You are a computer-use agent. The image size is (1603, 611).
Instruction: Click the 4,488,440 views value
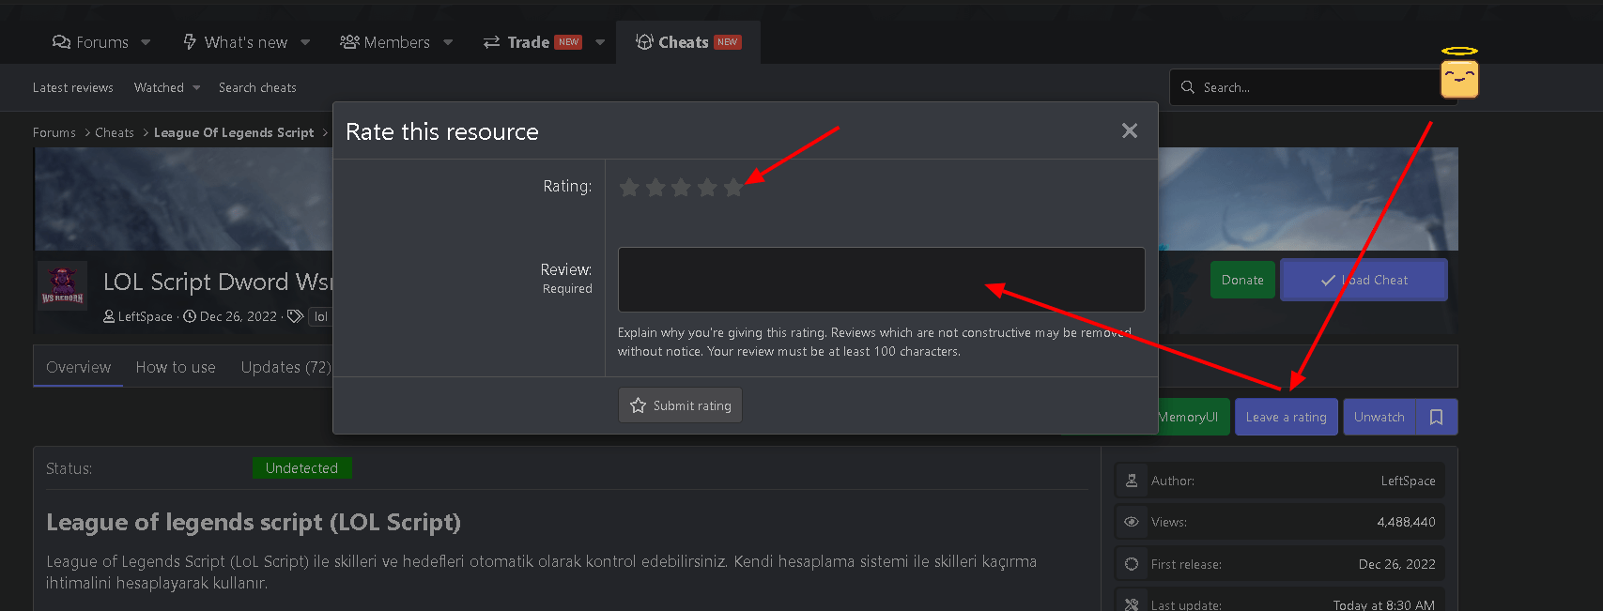click(x=1406, y=522)
